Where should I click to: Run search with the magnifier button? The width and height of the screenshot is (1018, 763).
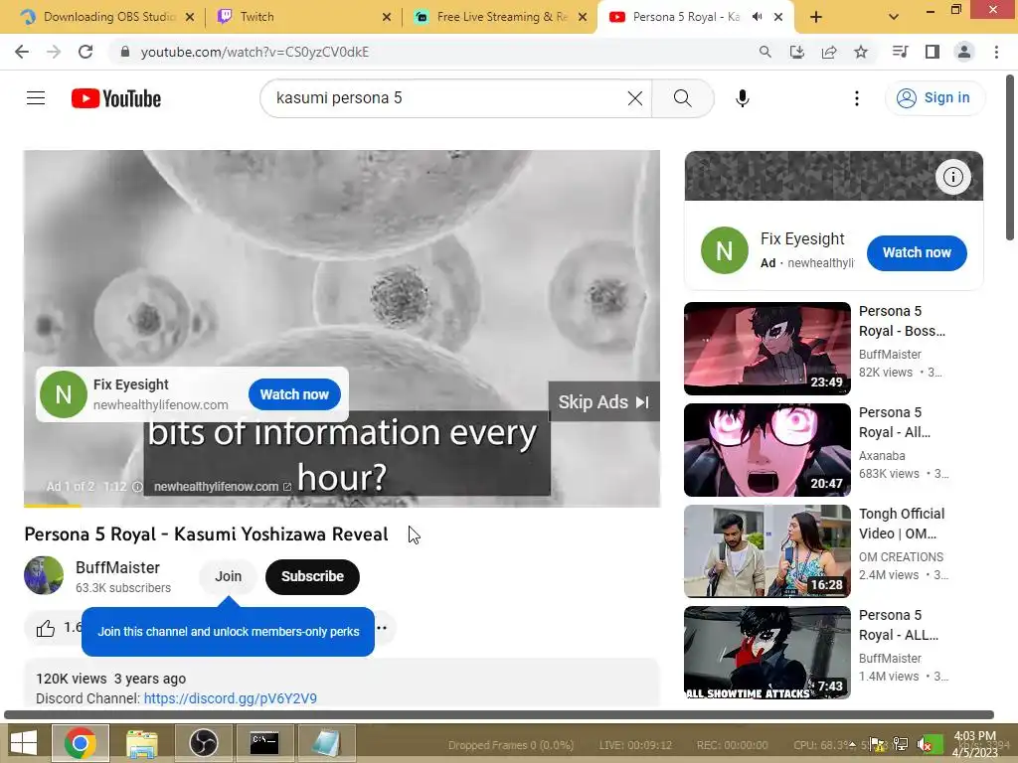pyautogui.click(x=682, y=98)
